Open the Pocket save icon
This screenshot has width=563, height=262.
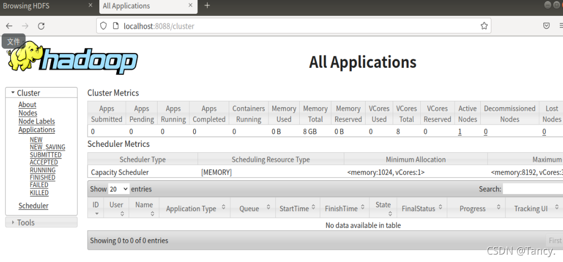546,26
